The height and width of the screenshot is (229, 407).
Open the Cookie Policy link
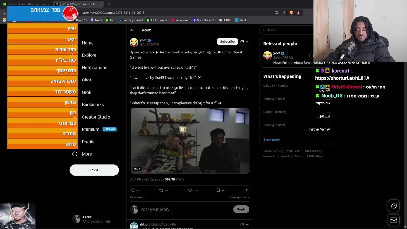pos(312,151)
